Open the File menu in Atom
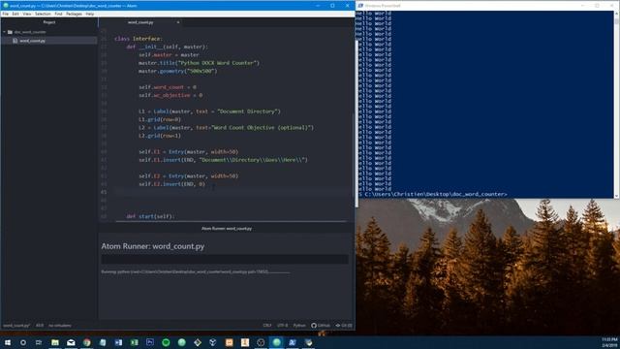 click(x=6, y=14)
